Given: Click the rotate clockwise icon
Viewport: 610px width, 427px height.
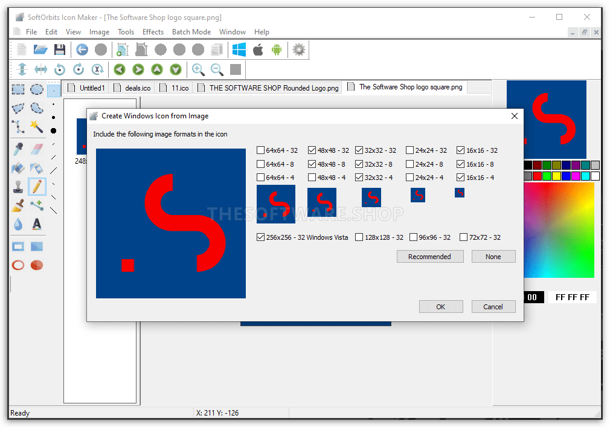Looking at the screenshot, I should [x=79, y=69].
